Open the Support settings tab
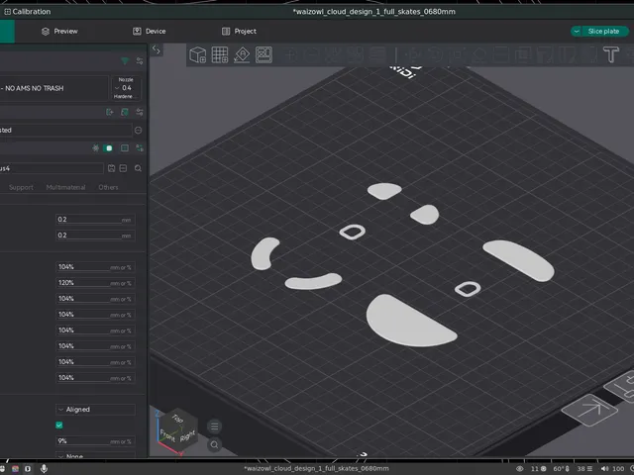The image size is (634, 475). tap(21, 187)
